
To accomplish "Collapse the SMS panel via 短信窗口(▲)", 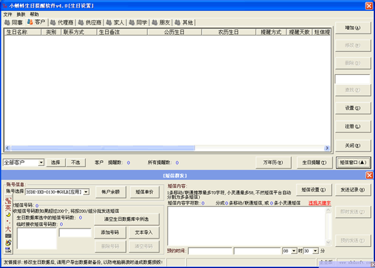I will (353, 163).
